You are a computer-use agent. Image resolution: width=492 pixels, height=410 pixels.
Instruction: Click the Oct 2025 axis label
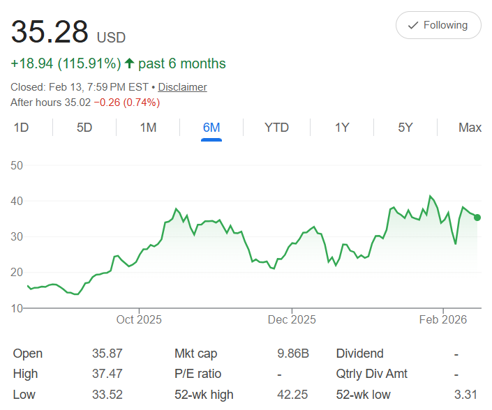tap(139, 320)
